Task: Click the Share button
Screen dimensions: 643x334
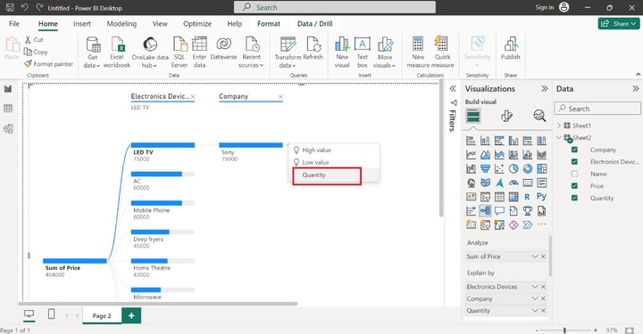Action: click(619, 24)
